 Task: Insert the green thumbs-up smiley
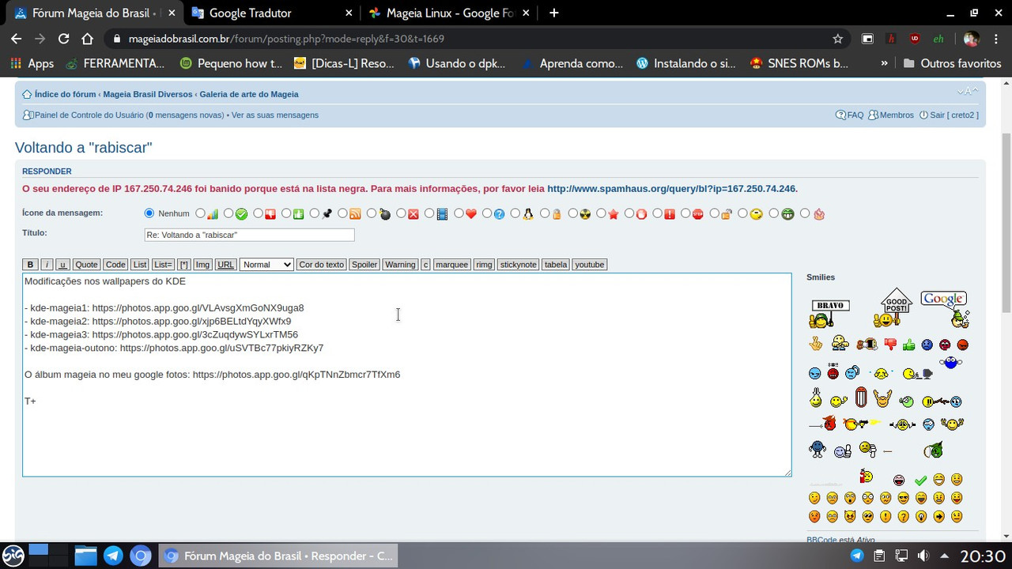(x=908, y=345)
